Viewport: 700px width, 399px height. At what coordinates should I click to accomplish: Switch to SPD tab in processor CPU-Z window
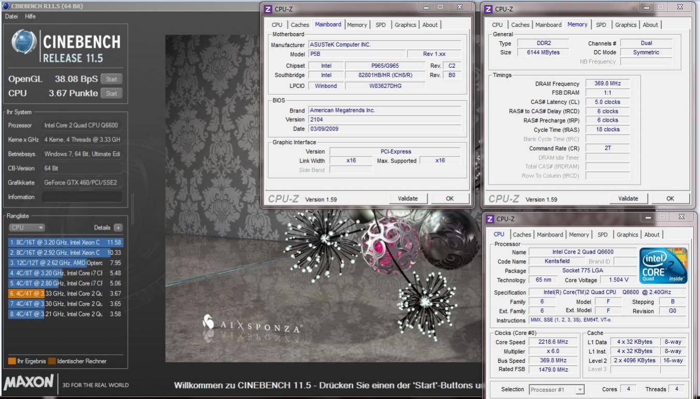point(603,235)
